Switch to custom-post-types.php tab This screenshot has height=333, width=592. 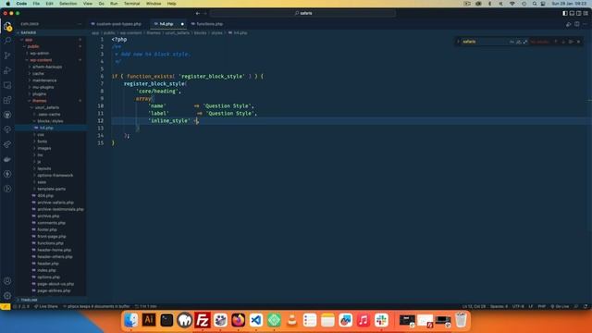point(118,24)
